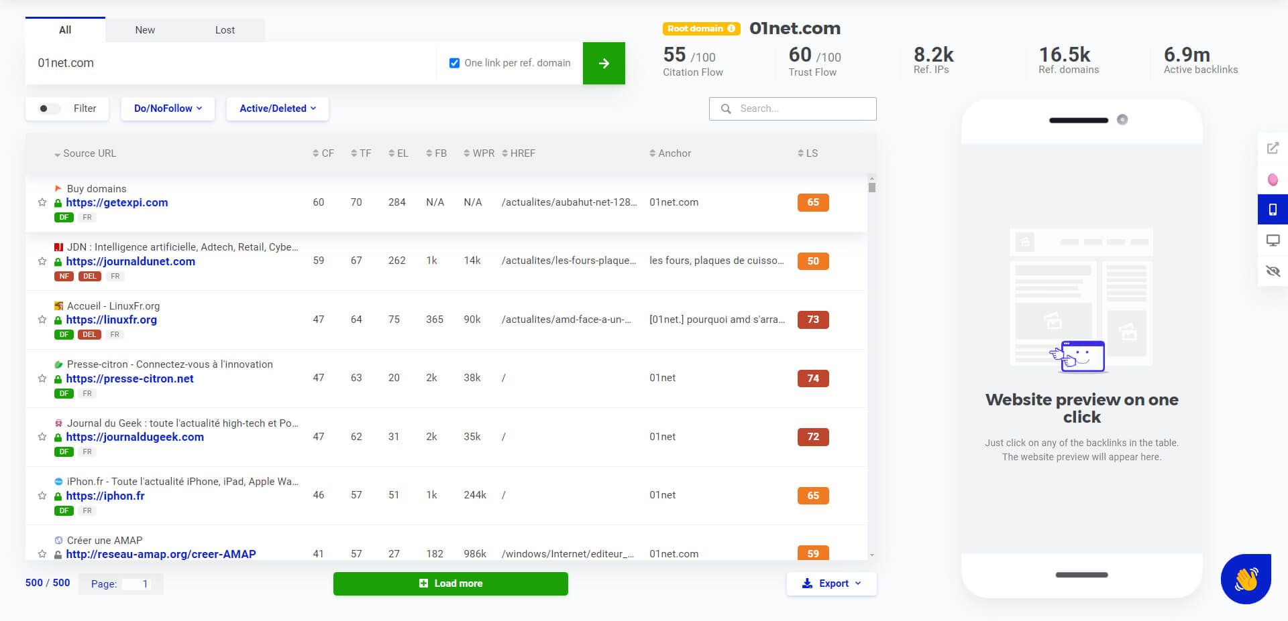Click favicon flag next to Buy domains
The image size is (1288, 621).
pyautogui.click(x=58, y=189)
